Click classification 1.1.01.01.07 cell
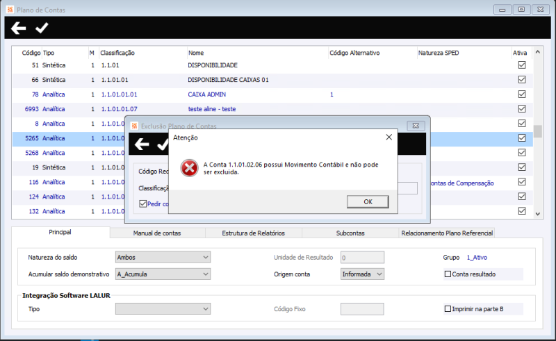The image size is (556, 341). (x=119, y=109)
